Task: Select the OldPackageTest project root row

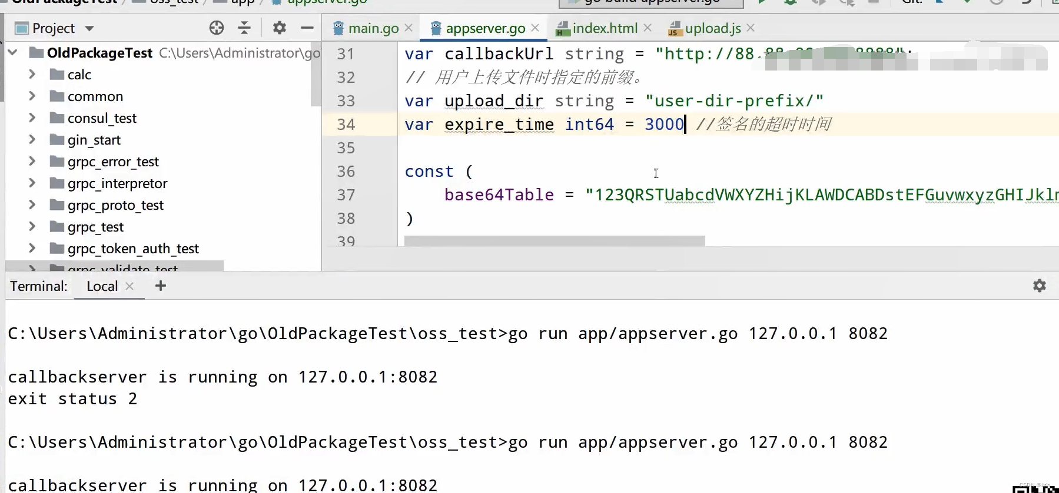Action: click(x=163, y=53)
